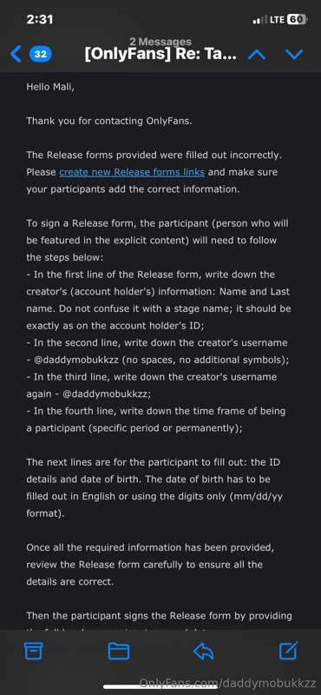
Task: Tap the Hello Mali greeting line
Action: click(x=50, y=87)
